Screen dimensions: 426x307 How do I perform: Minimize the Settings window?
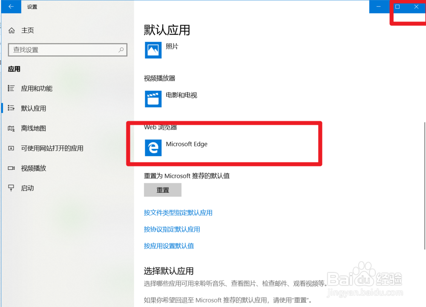(x=378, y=6)
